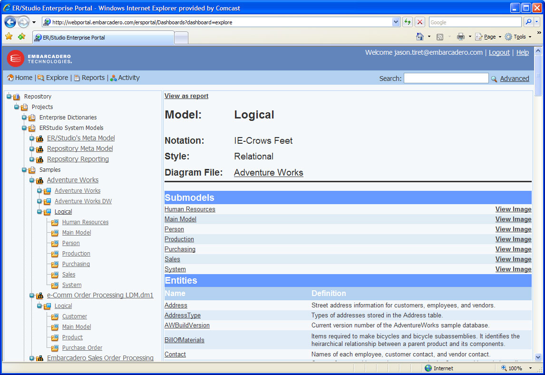
Task: Open the AddressType entity link
Action: point(183,316)
